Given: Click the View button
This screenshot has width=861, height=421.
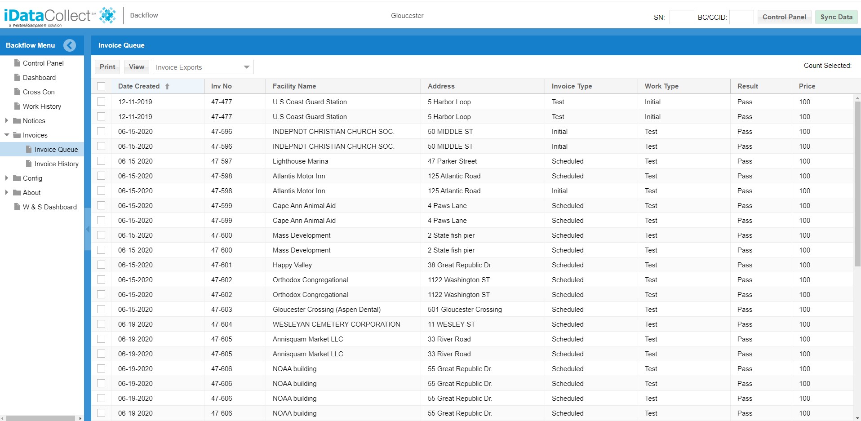Looking at the screenshot, I should pos(137,67).
